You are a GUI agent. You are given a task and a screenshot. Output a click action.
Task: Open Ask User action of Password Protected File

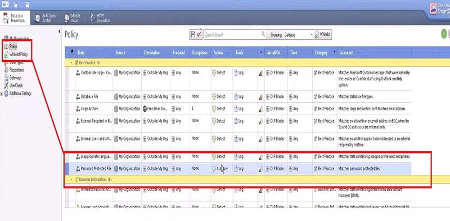[220, 169]
